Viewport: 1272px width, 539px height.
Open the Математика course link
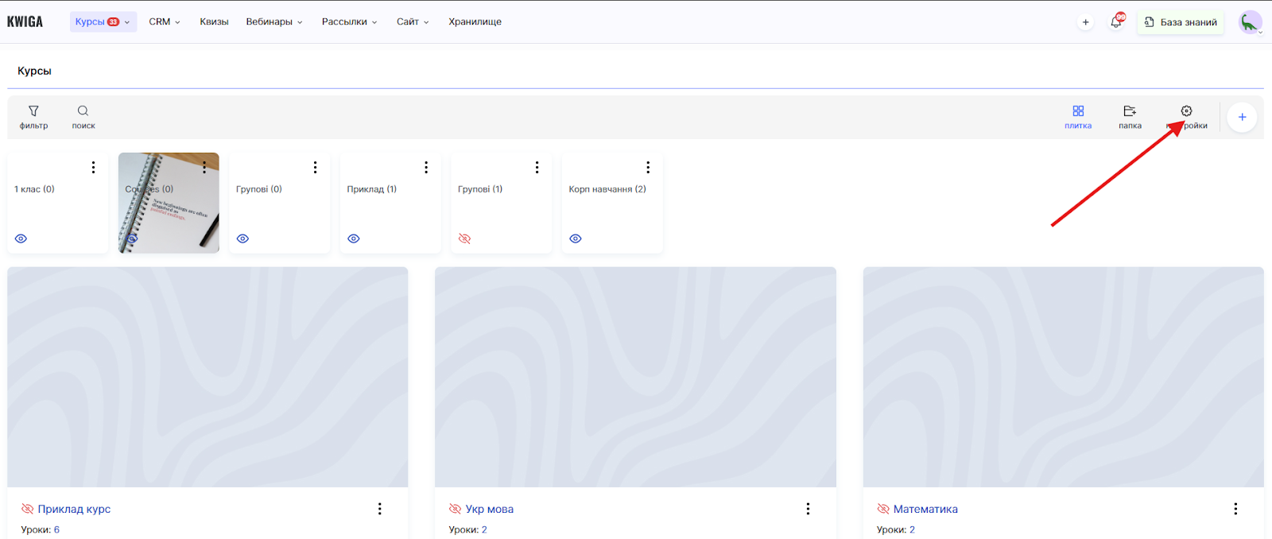tap(925, 509)
